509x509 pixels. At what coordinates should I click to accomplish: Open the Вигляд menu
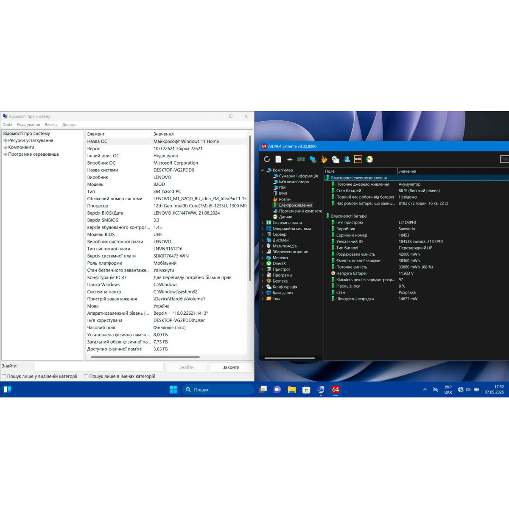(51, 125)
